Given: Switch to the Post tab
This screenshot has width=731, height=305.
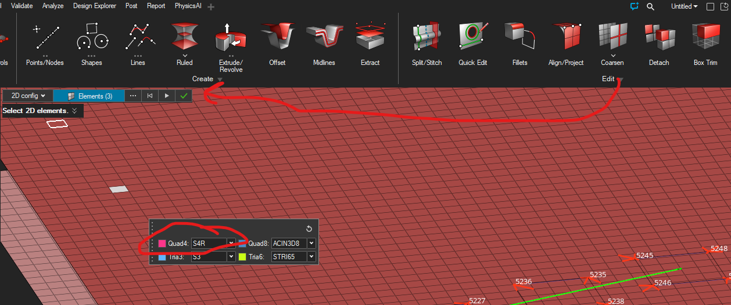Looking at the screenshot, I should [x=131, y=6].
